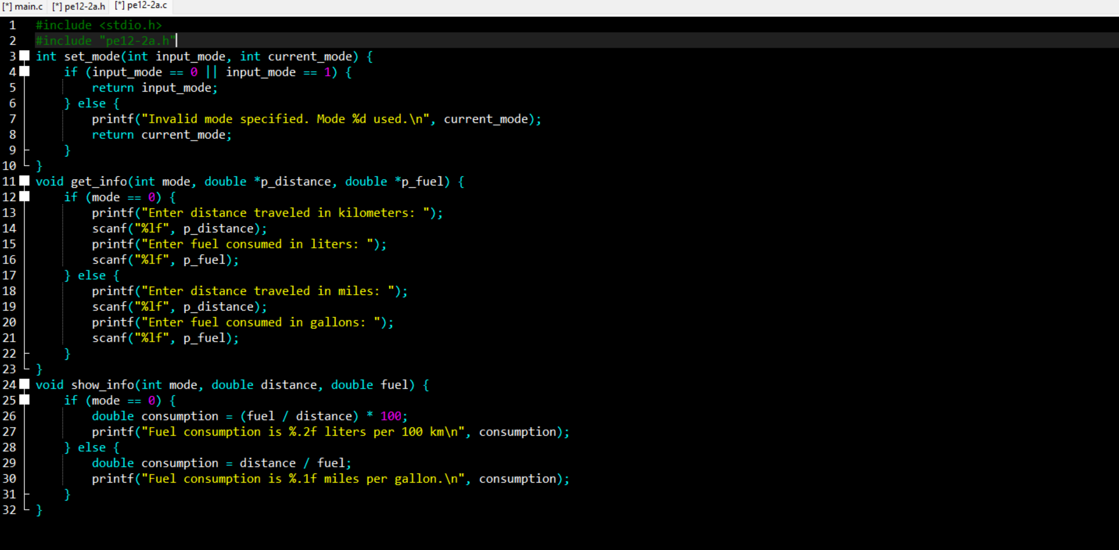Click line number 32 in the gutter
The width and height of the screenshot is (1119, 550).
click(9, 510)
